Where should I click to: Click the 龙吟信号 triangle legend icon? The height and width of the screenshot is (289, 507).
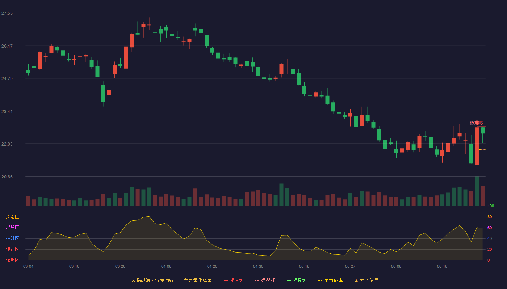tap(356, 280)
